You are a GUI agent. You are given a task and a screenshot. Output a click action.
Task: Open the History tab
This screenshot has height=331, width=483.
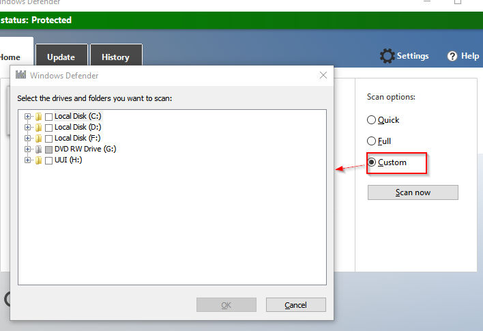[x=116, y=55]
